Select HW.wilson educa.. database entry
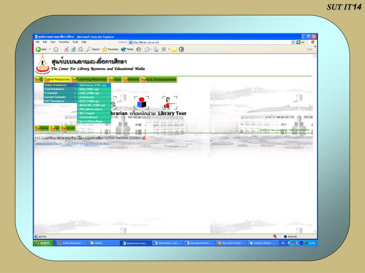365x273 pixels. [x=94, y=109]
